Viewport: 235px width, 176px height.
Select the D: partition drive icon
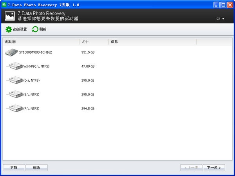tap(16, 80)
